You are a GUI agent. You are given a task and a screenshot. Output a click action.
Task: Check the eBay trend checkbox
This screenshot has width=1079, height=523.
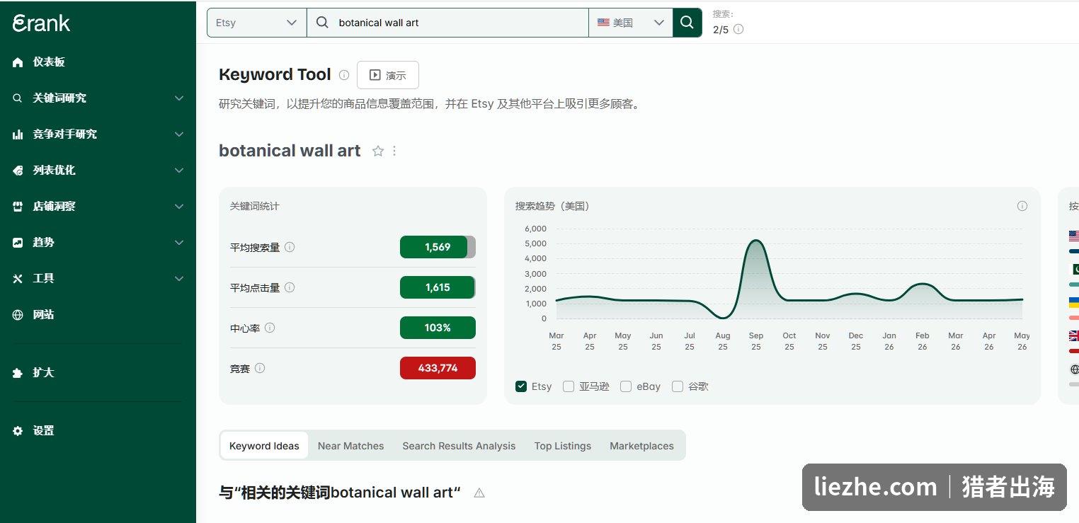click(x=626, y=386)
